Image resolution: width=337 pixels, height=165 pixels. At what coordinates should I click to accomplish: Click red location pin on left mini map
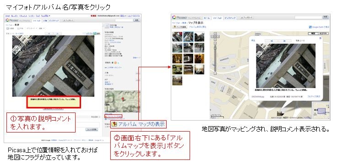point(123,99)
